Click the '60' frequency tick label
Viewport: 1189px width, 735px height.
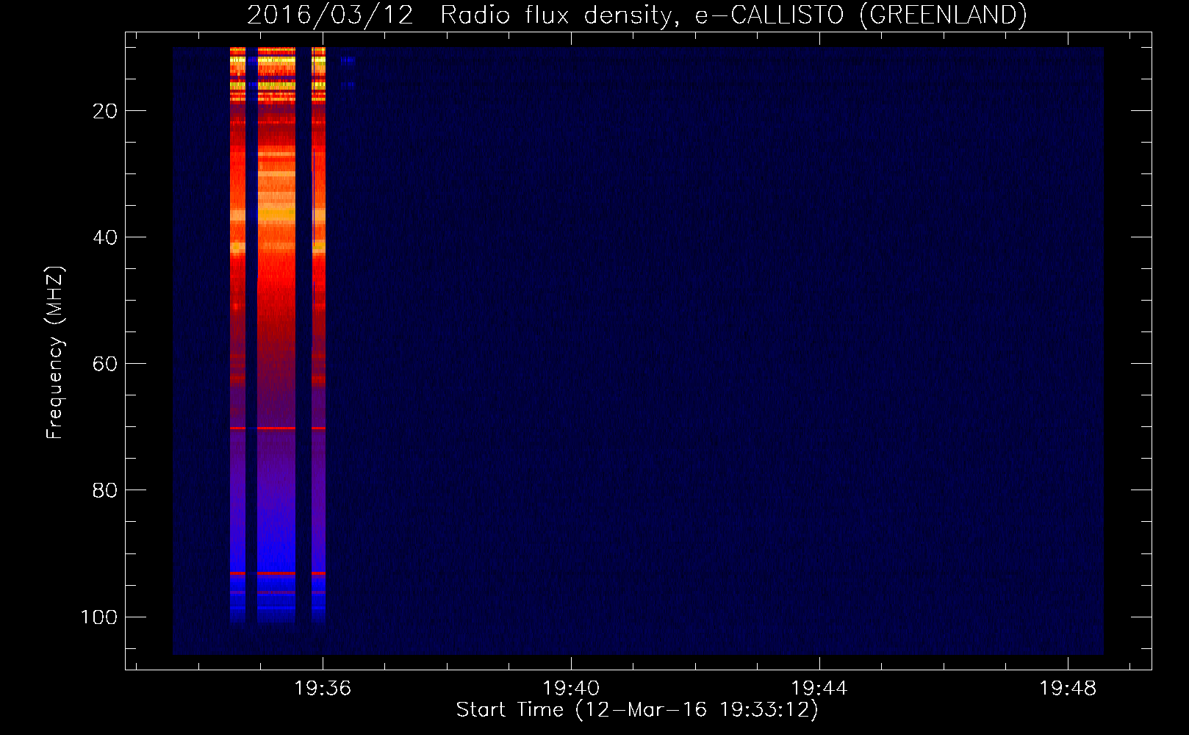[x=105, y=364]
